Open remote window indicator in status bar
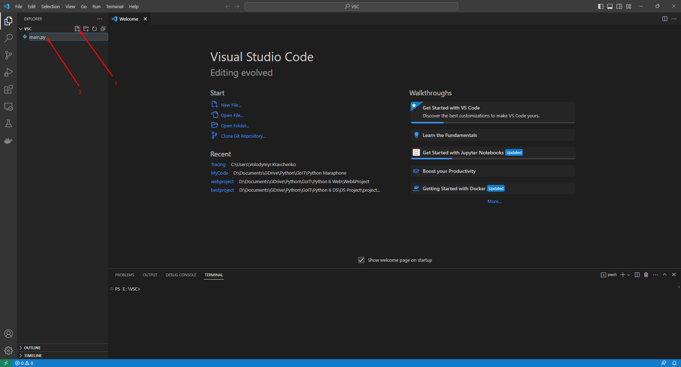 [6, 363]
